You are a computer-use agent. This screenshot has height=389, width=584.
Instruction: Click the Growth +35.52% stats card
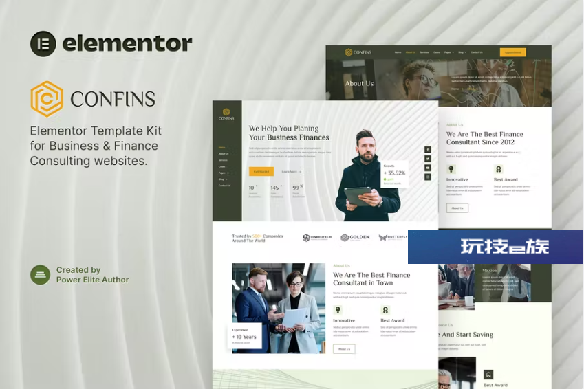(394, 175)
